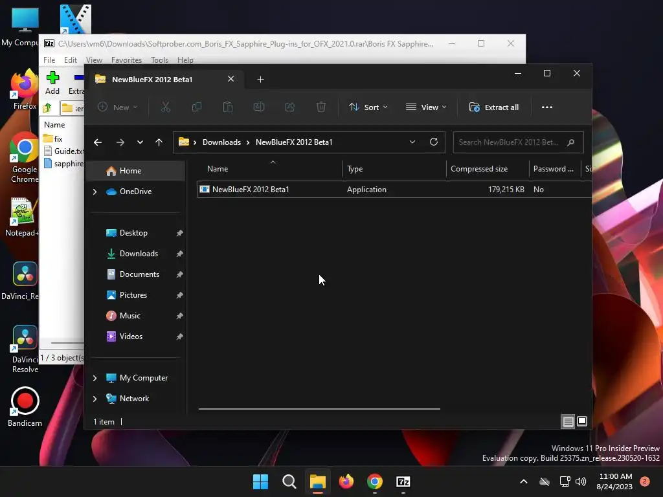
Task: Open the Windows Start menu
Action: pos(260,481)
